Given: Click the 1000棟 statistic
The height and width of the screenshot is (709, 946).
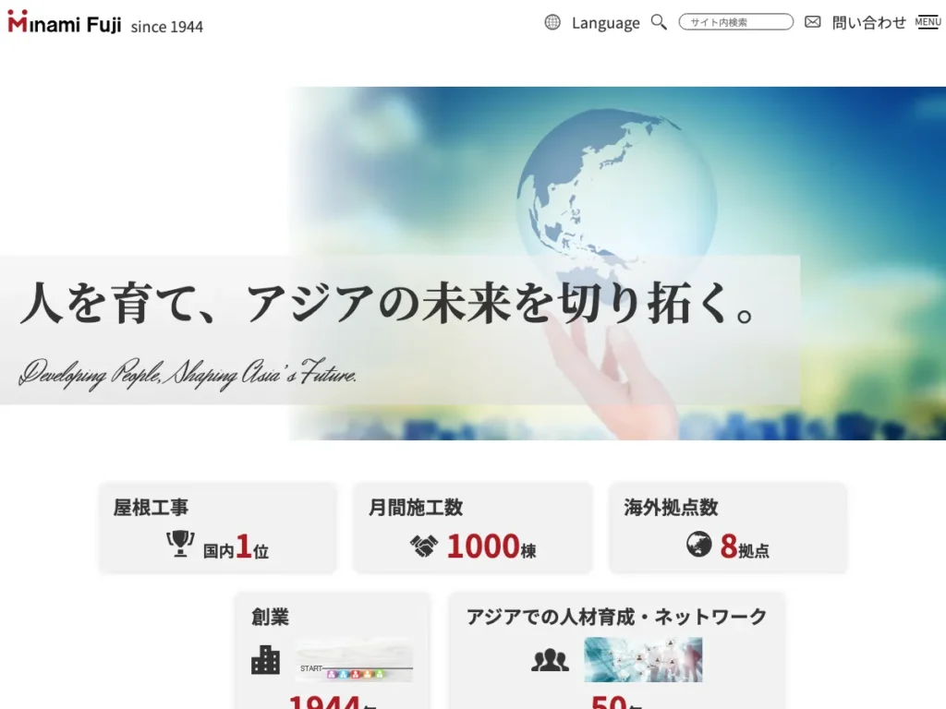Looking at the screenshot, I should 491,547.
